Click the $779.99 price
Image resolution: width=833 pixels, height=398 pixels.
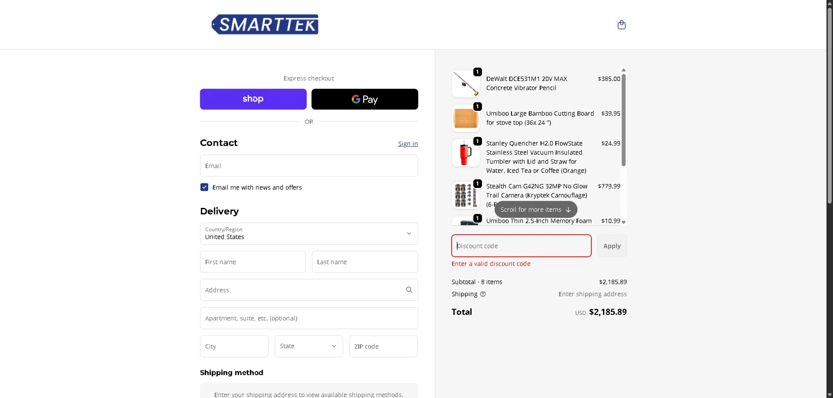tap(609, 186)
